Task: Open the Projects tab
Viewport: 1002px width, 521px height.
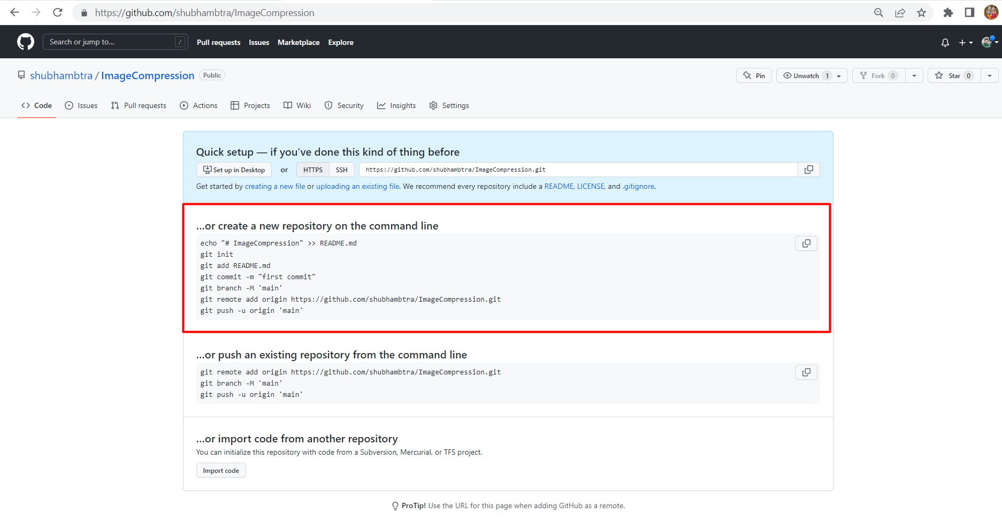Action: coord(250,105)
